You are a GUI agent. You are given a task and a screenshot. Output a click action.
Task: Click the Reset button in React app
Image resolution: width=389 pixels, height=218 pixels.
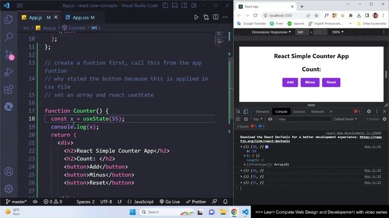pos(331,82)
